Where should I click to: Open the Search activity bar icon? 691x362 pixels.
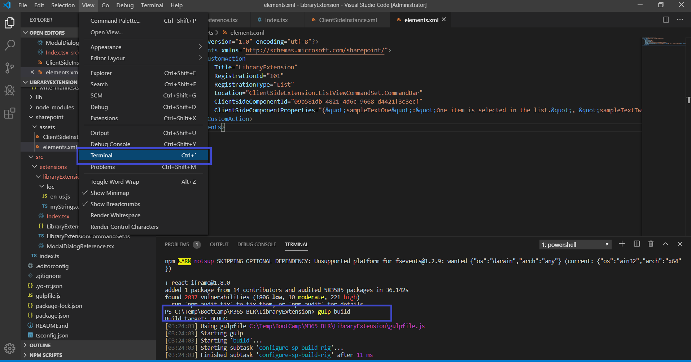[10, 45]
